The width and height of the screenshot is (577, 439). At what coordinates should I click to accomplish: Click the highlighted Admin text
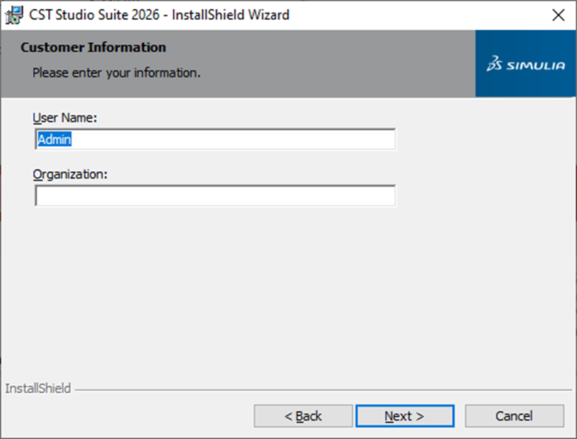coord(54,139)
